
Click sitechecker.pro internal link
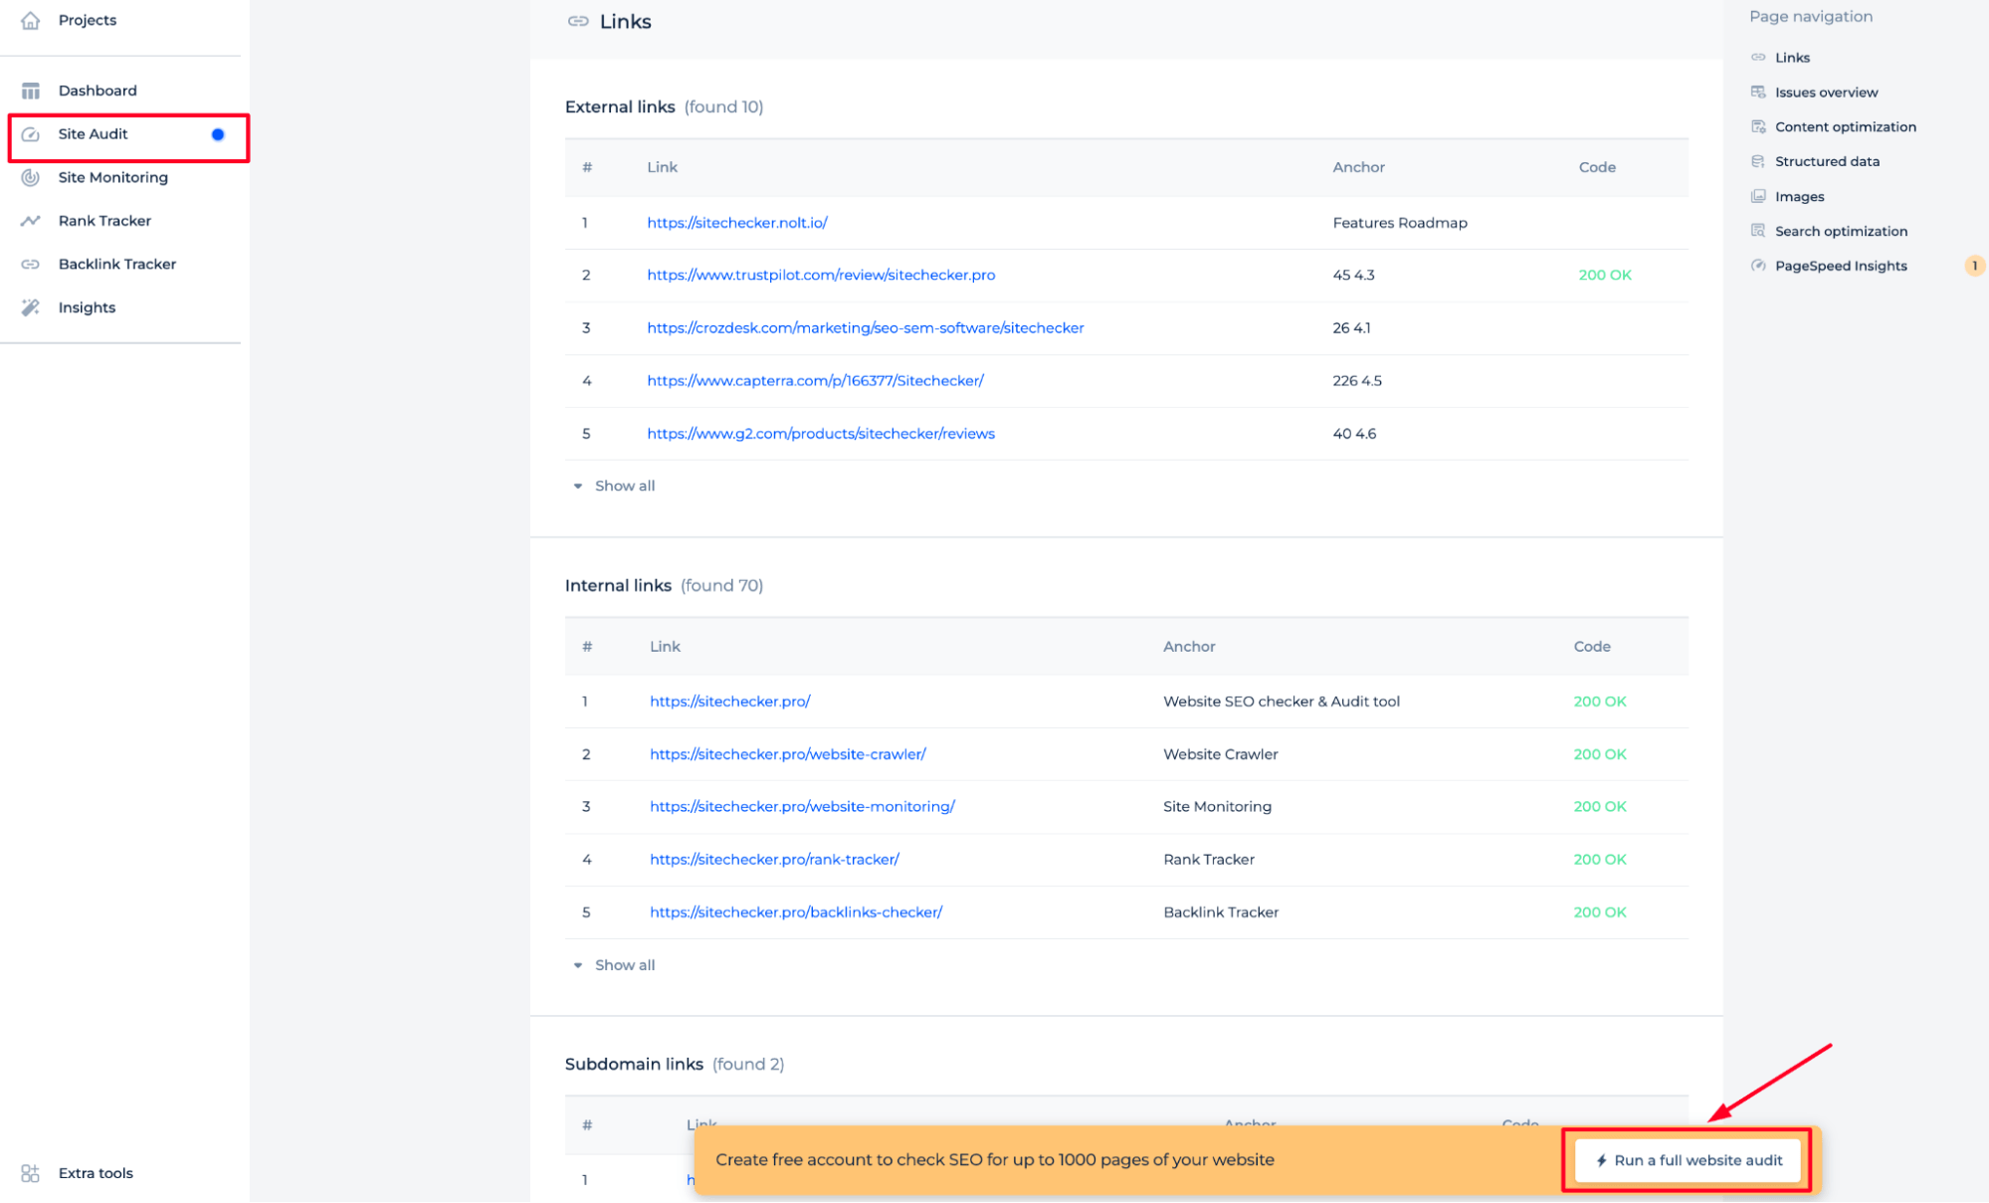tap(731, 701)
